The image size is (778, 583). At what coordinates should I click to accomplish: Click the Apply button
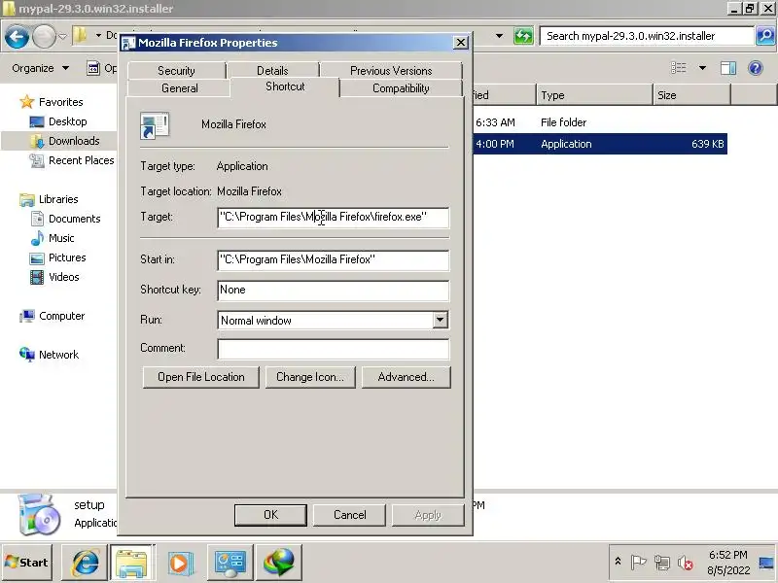click(x=428, y=515)
